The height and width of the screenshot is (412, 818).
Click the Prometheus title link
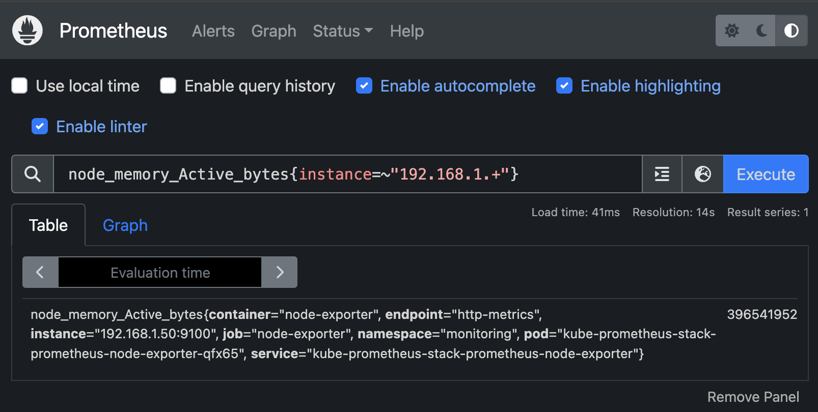[x=113, y=31]
